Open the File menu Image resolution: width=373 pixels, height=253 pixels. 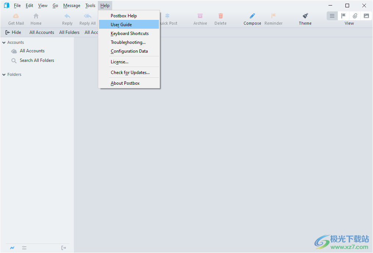(17, 6)
